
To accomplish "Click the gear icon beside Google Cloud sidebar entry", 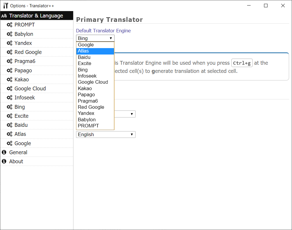I will pos(10,88).
